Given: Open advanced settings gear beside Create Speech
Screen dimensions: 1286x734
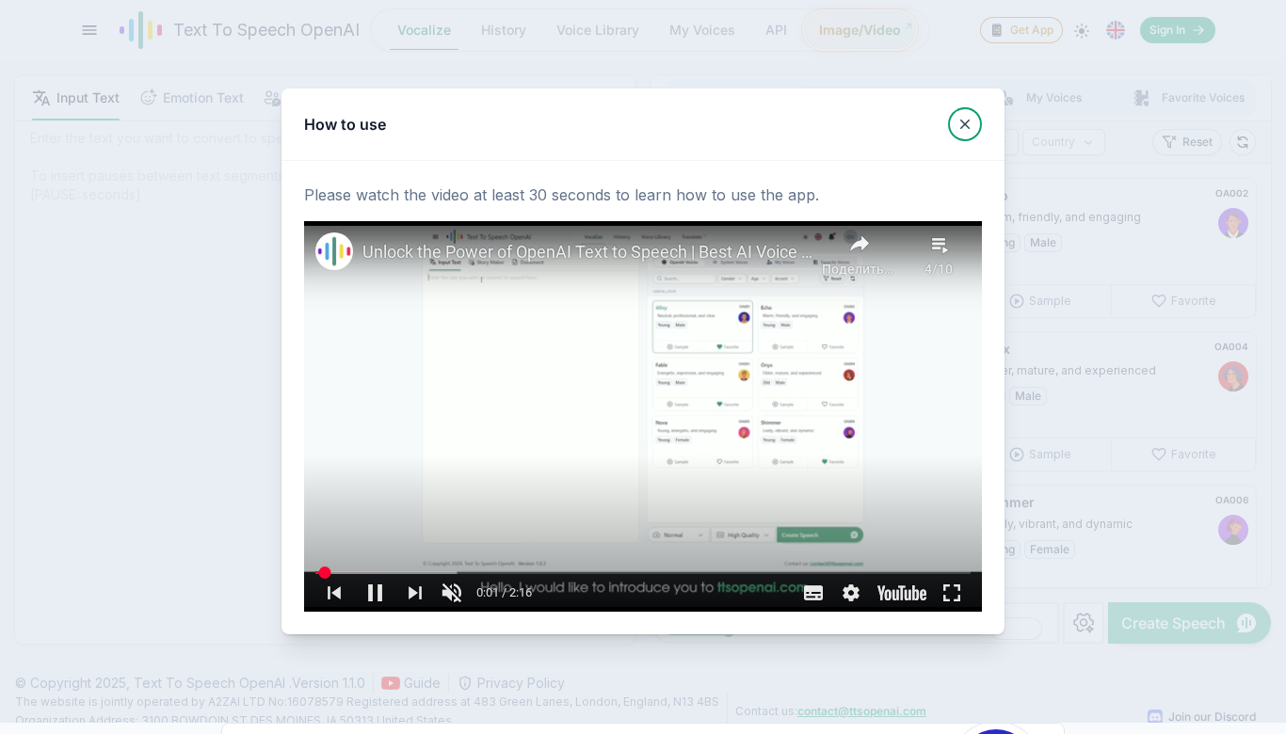Looking at the screenshot, I should point(1084,623).
